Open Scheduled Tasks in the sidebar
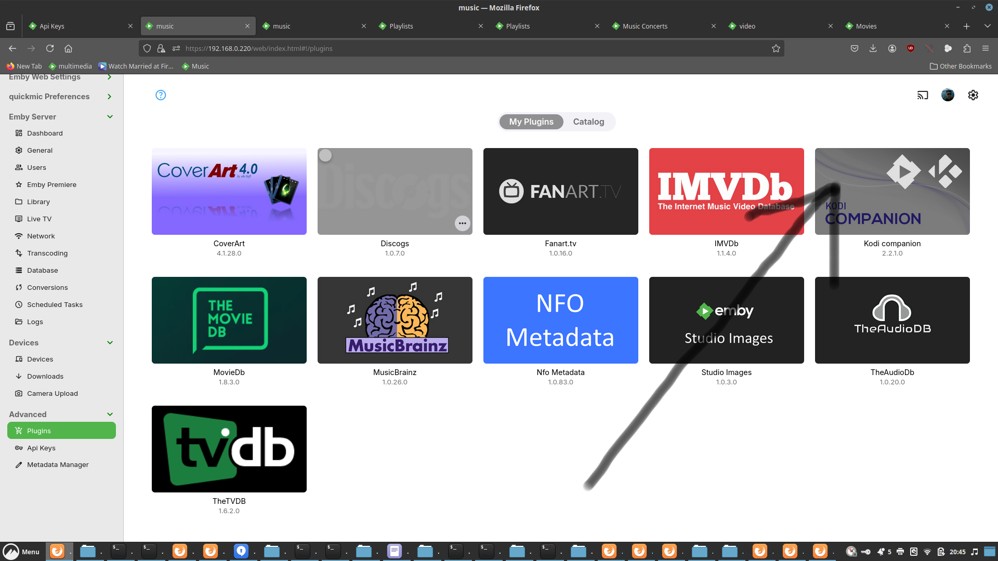Image resolution: width=998 pixels, height=561 pixels. pos(55,304)
